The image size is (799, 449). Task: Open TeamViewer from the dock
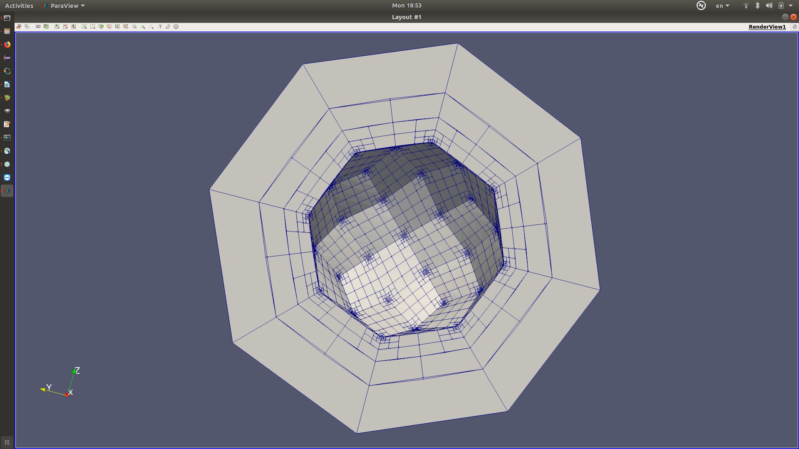point(7,178)
